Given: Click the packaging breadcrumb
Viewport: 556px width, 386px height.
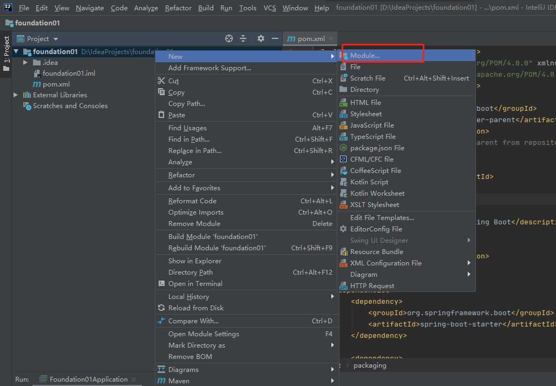Looking at the screenshot, I should [x=370, y=365].
